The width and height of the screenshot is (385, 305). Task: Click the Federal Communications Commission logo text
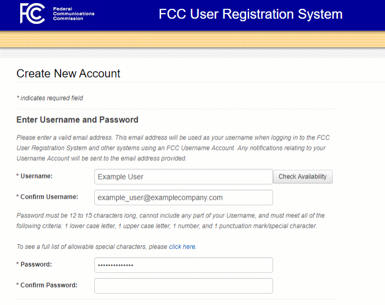(x=74, y=13)
